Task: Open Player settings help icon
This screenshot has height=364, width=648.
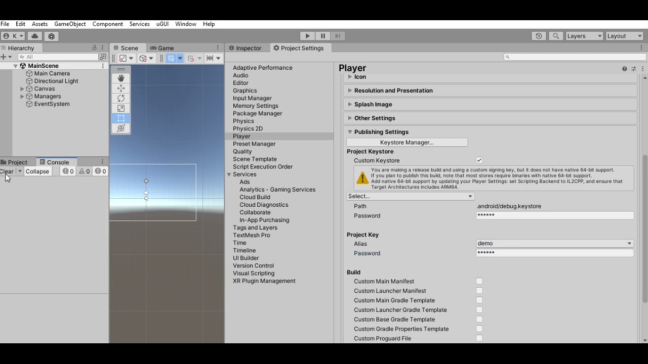Action: click(x=624, y=69)
